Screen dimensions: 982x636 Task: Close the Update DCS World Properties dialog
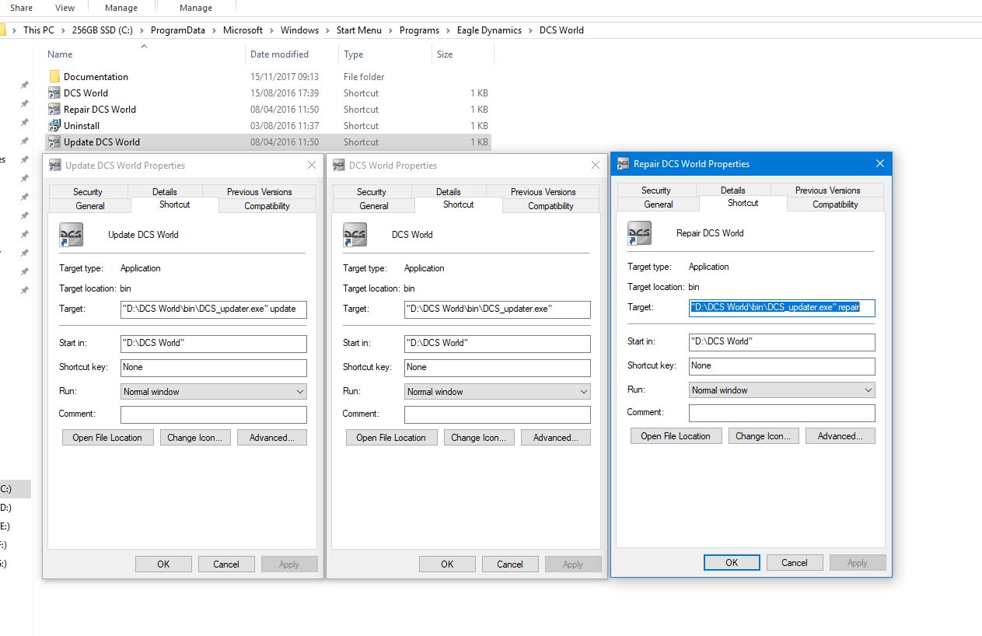point(312,165)
